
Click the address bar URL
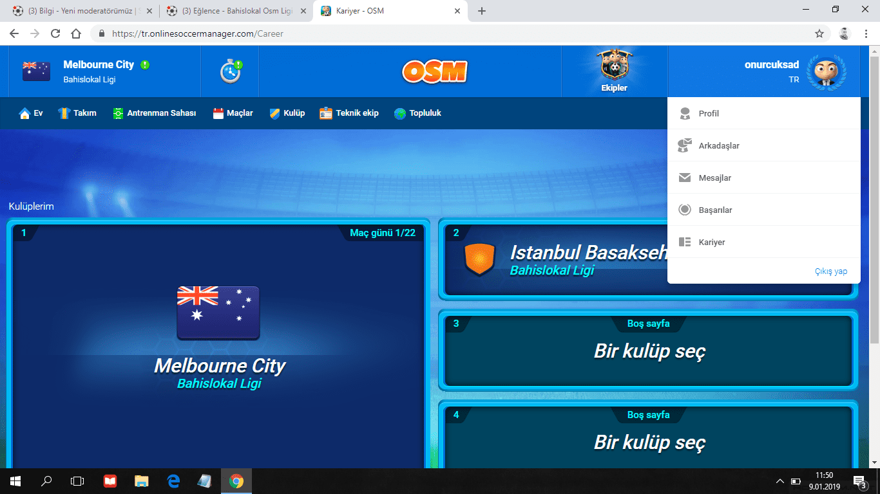click(197, 33)
